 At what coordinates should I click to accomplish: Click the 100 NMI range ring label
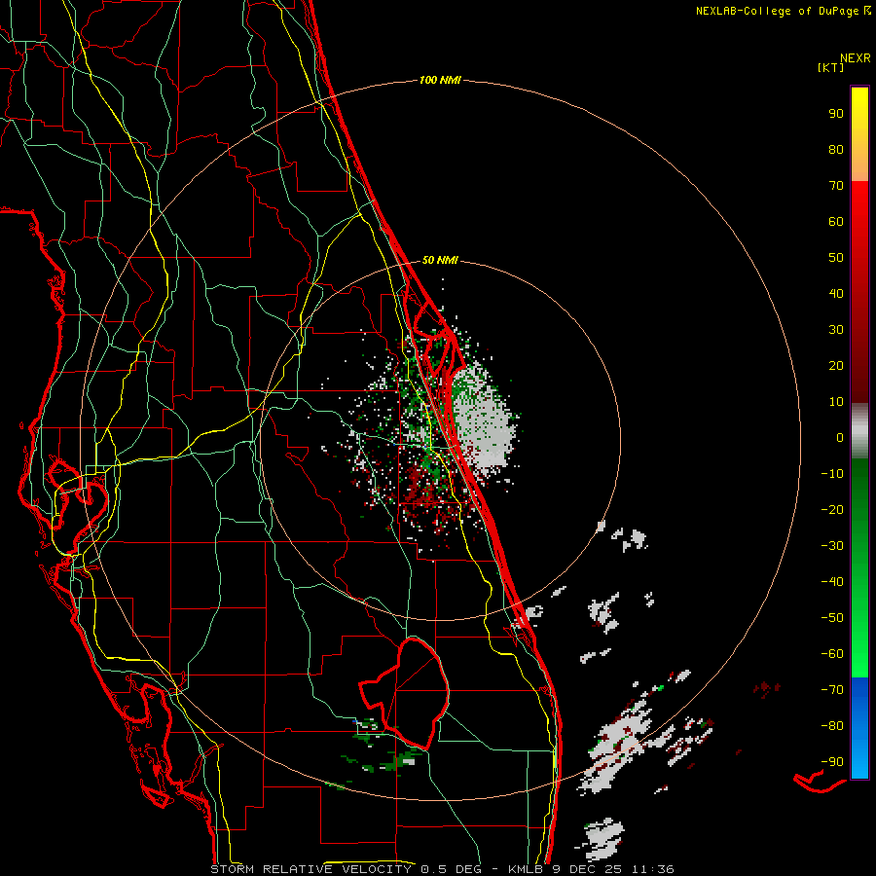pos(440,81)
